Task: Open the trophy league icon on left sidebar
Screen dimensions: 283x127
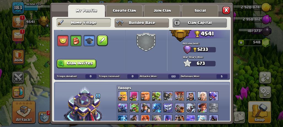Action: point(18,22)
